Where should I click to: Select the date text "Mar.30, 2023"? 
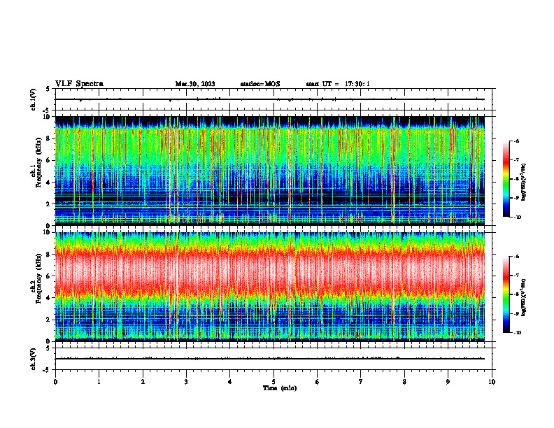click(195, 84)
